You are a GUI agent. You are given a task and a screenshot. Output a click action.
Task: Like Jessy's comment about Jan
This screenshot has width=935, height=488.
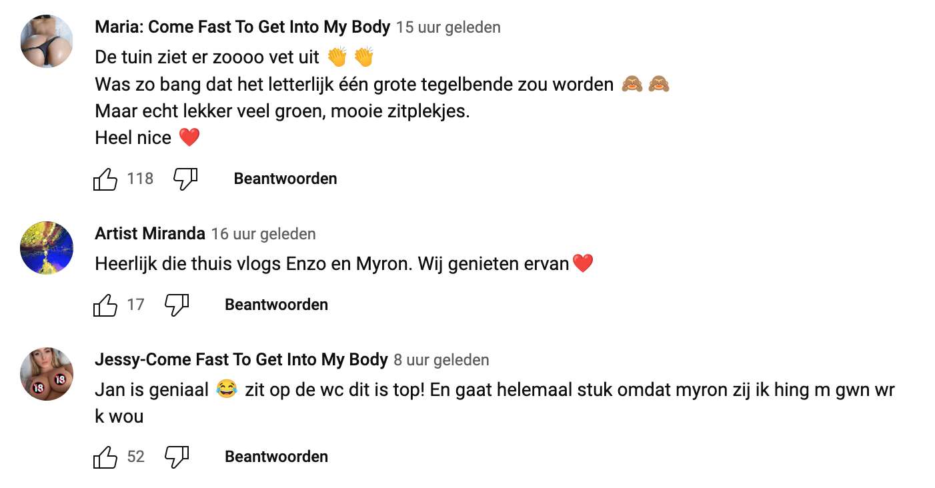pos(105,457)
